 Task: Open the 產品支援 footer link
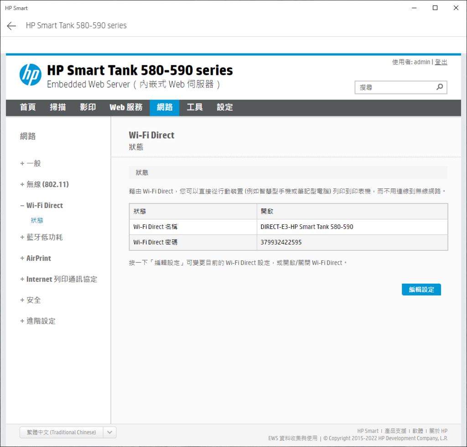tap(395, 431)
